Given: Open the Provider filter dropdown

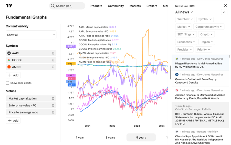Looking at the screenshot, I should [184, 49].
